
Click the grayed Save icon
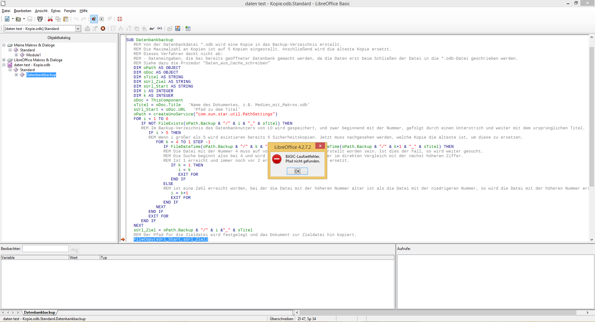[x=30, y=19]
